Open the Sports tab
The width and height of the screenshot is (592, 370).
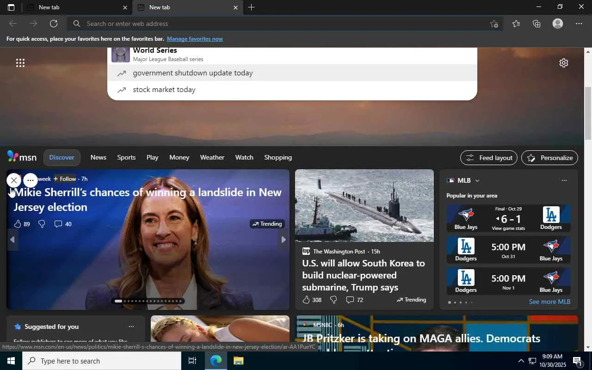point(126,157)
